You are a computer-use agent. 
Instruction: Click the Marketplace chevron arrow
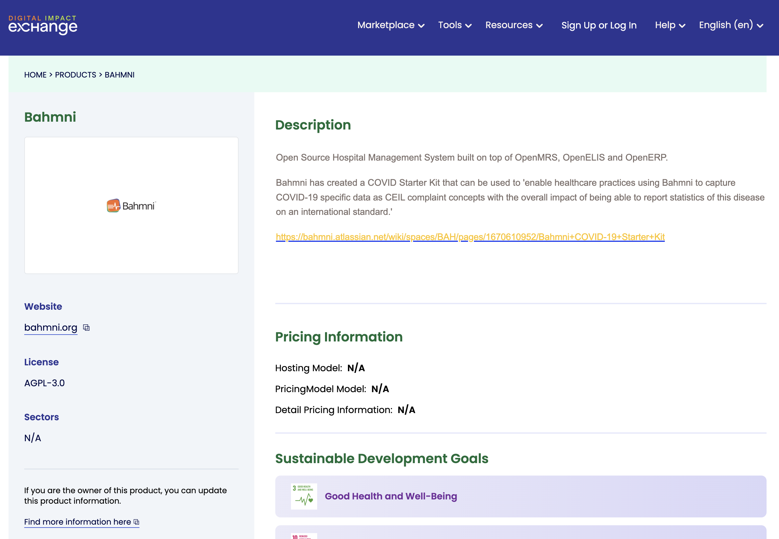point(421,26)
